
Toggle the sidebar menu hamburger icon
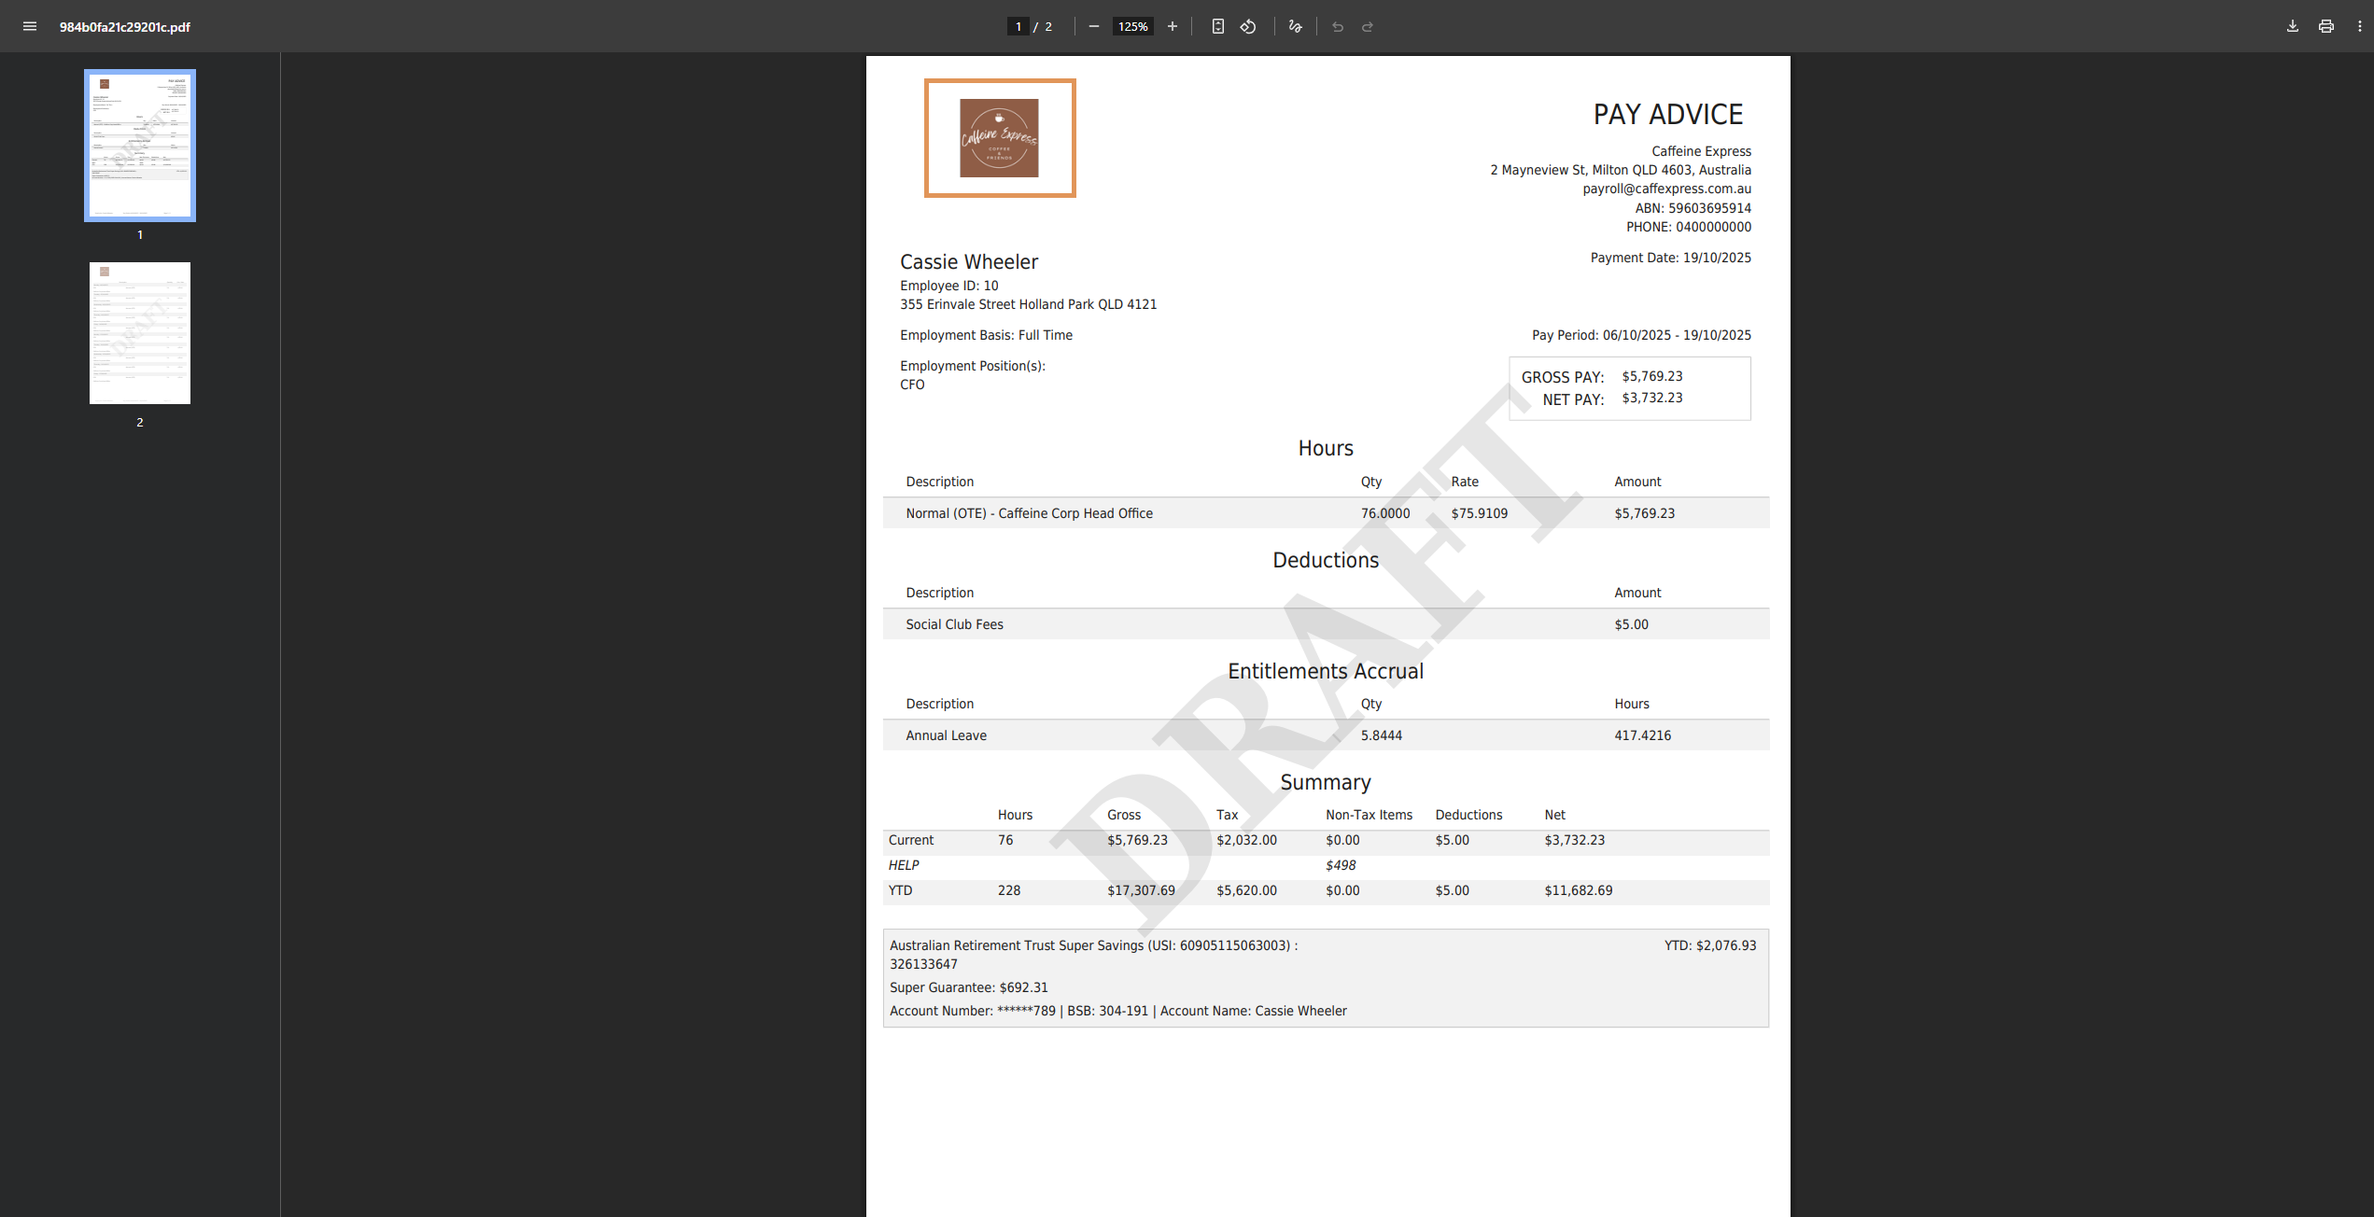click(30, 26)
